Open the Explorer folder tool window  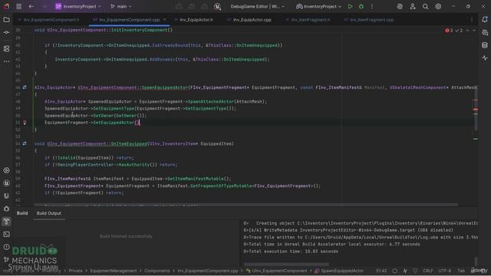6,20
